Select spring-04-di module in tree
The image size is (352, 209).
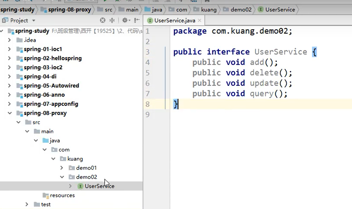(x=40, y=77)
